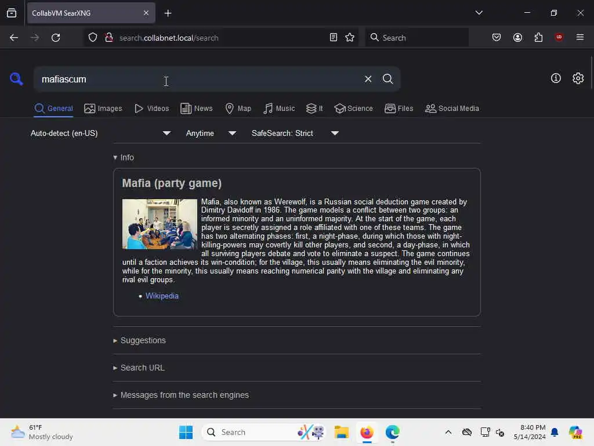Open the Firefox account icon
594x446 pixels.
click(517, 37)
